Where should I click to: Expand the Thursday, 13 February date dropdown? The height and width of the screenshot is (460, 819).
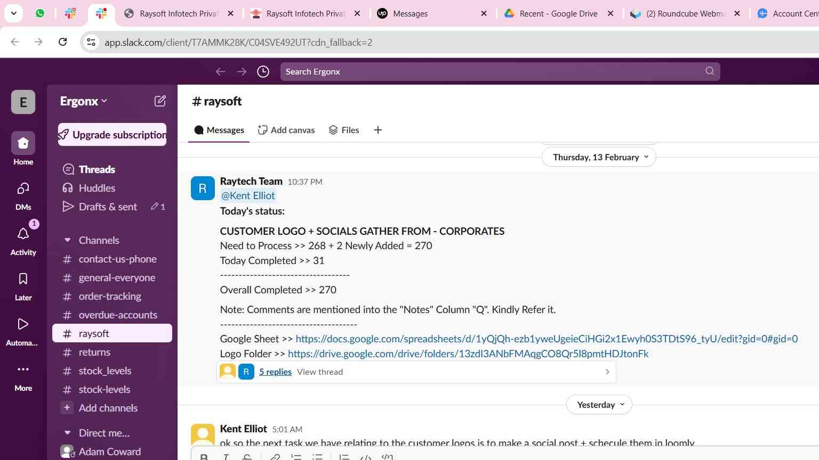(x=599, y=157)
